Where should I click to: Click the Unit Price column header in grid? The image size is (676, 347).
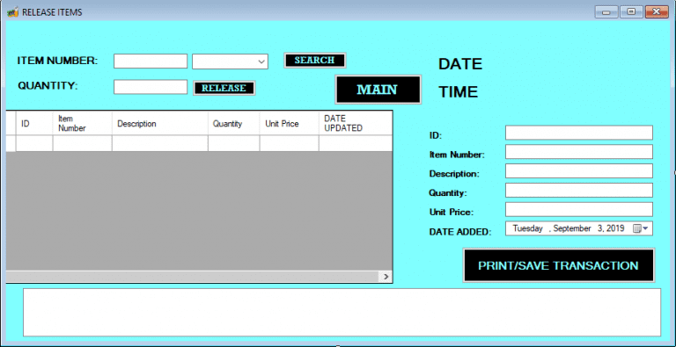289,124
